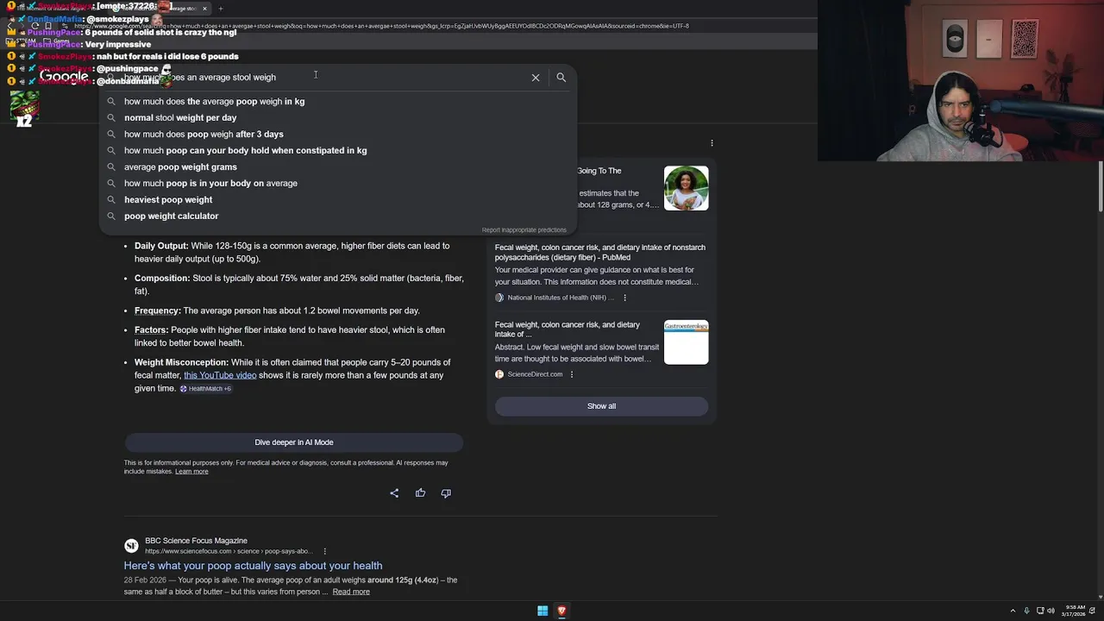1104x621 pixels.
Task: Click the 'HealthMatch +6' source chip
Action: click(x=205, y=389)
